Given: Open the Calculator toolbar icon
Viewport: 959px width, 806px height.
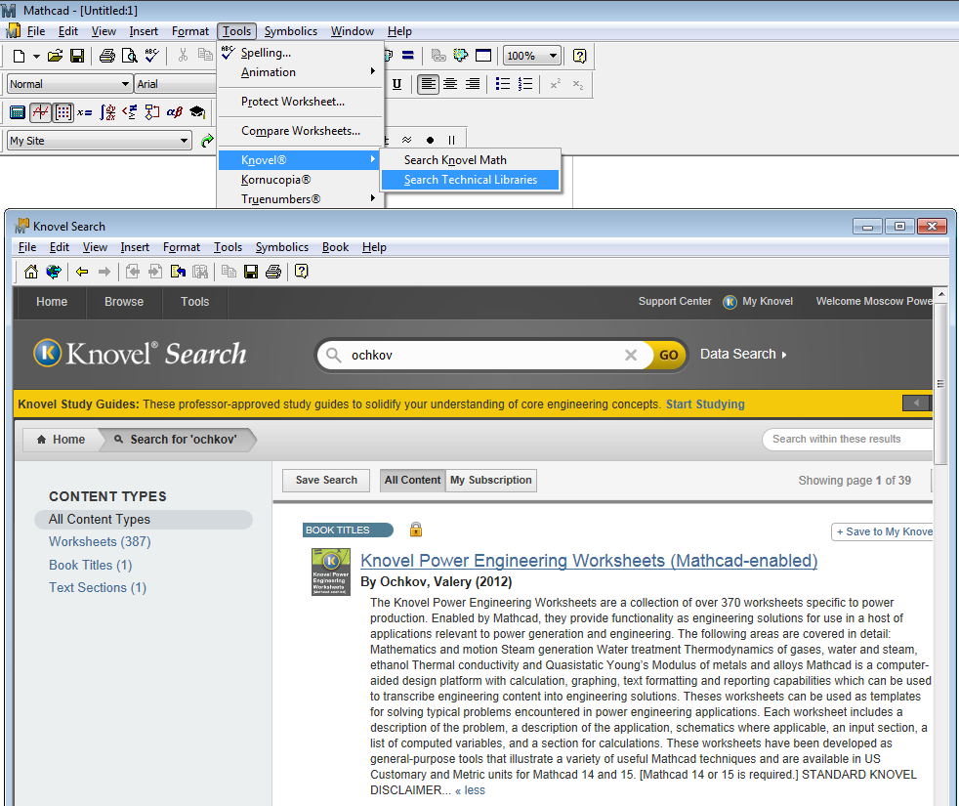Looking at the screenshot, I should [x=18, y=112].
